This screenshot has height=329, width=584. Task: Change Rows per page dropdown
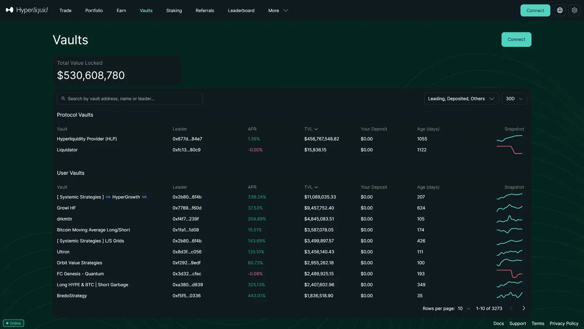464,309
